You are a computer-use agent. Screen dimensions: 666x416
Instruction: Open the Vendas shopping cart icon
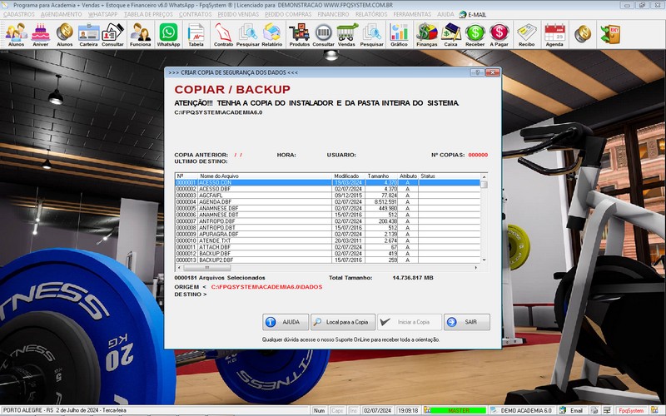tap(346, 34)
